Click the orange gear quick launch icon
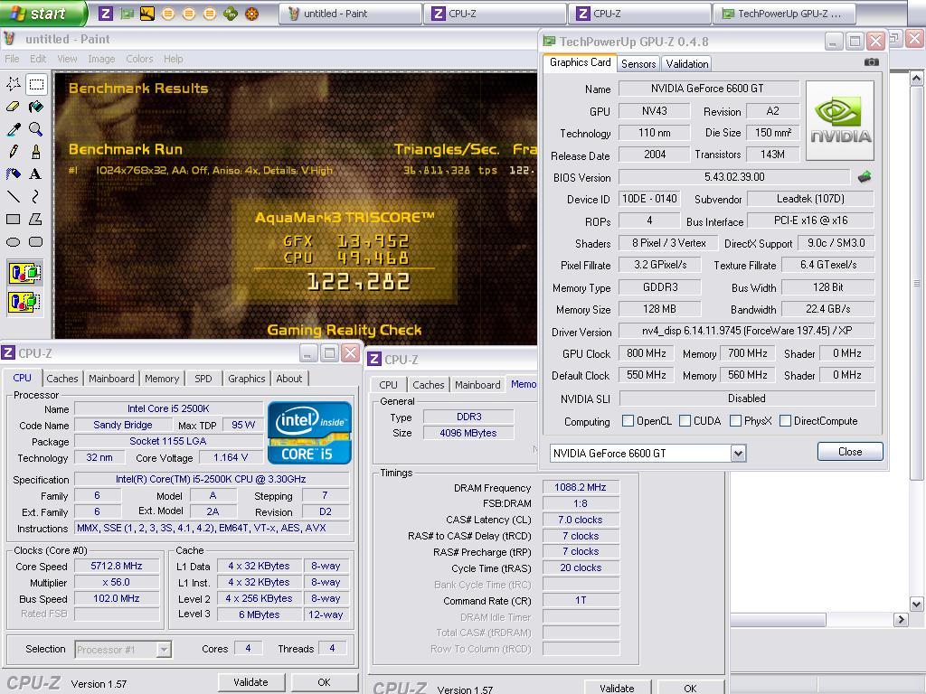 pyautogui.click(x=251, y=13)
